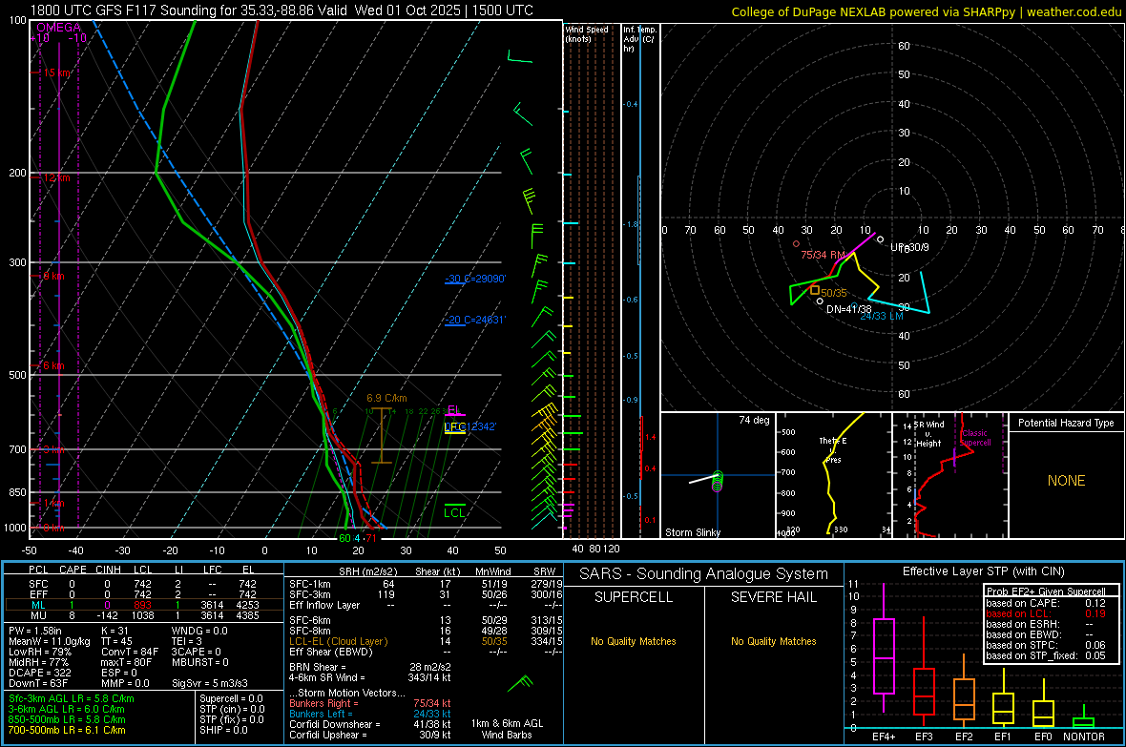Click the 74 deg slinky value
Screen dimensions: 1126x747
coord(754,420)
